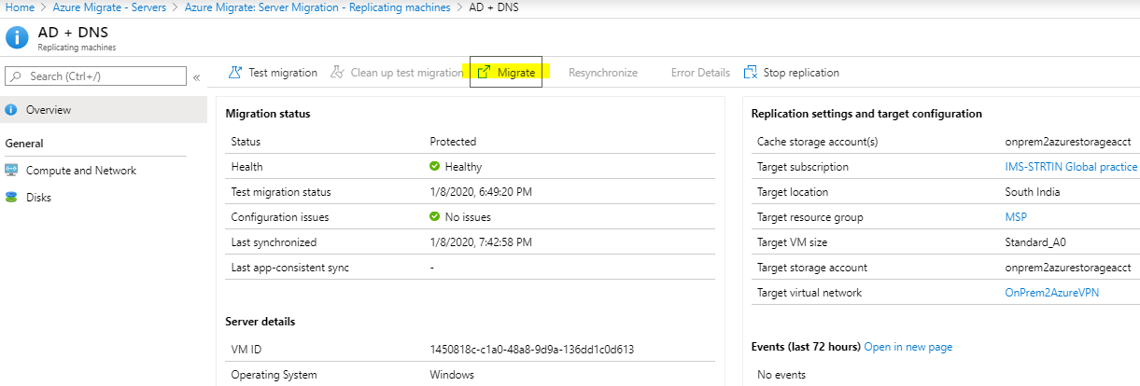Click the search magnifier icon in sidebar
The width and height of the screenshot is (1140, 386).
click(17, 76)
